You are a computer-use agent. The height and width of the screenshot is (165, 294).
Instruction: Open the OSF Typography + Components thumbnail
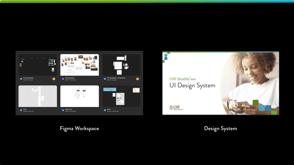(x=121, y=65)
